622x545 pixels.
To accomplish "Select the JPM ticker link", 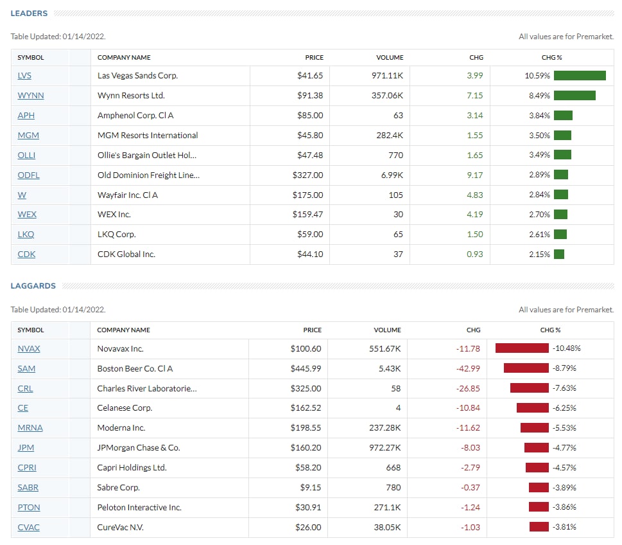I will (27, 448).
